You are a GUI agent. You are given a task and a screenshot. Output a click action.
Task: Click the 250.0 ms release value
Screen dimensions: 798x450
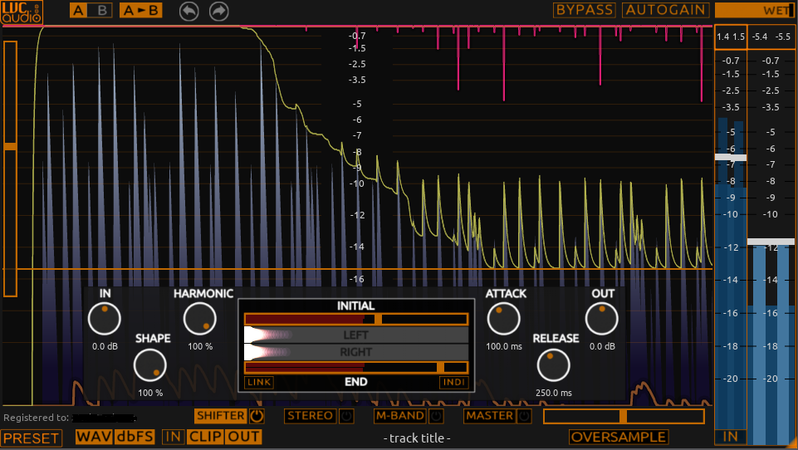[x=554, y=393]
